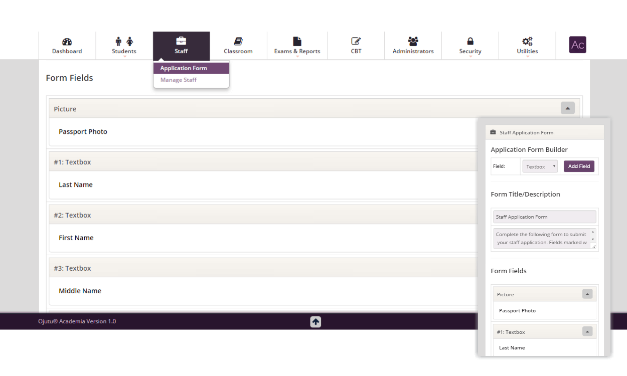Click the First Name field in main form
Screen dimensions: 627x376
click(76, 238)
